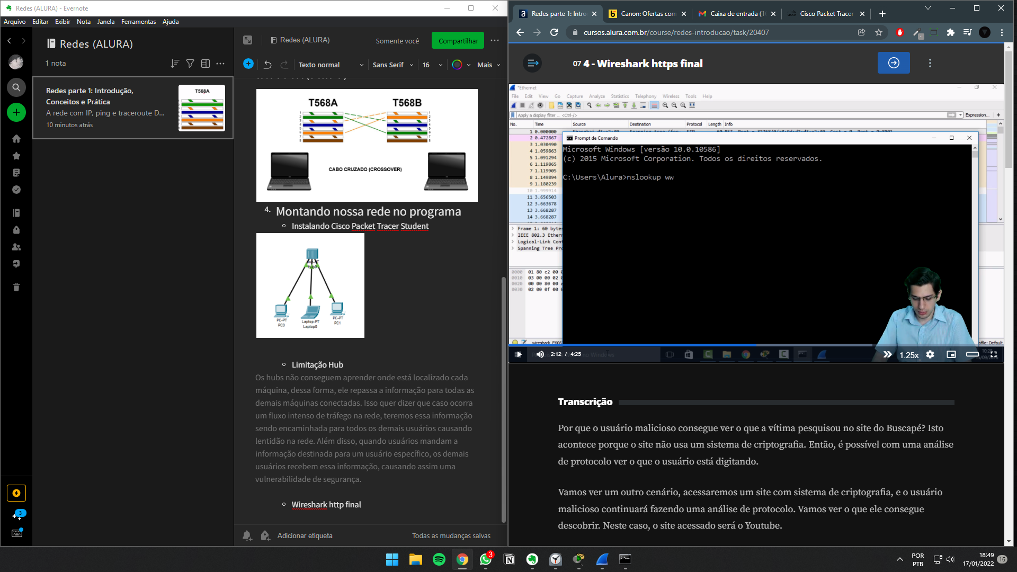Open note list more options ellipsis

[x=220, y=64]
